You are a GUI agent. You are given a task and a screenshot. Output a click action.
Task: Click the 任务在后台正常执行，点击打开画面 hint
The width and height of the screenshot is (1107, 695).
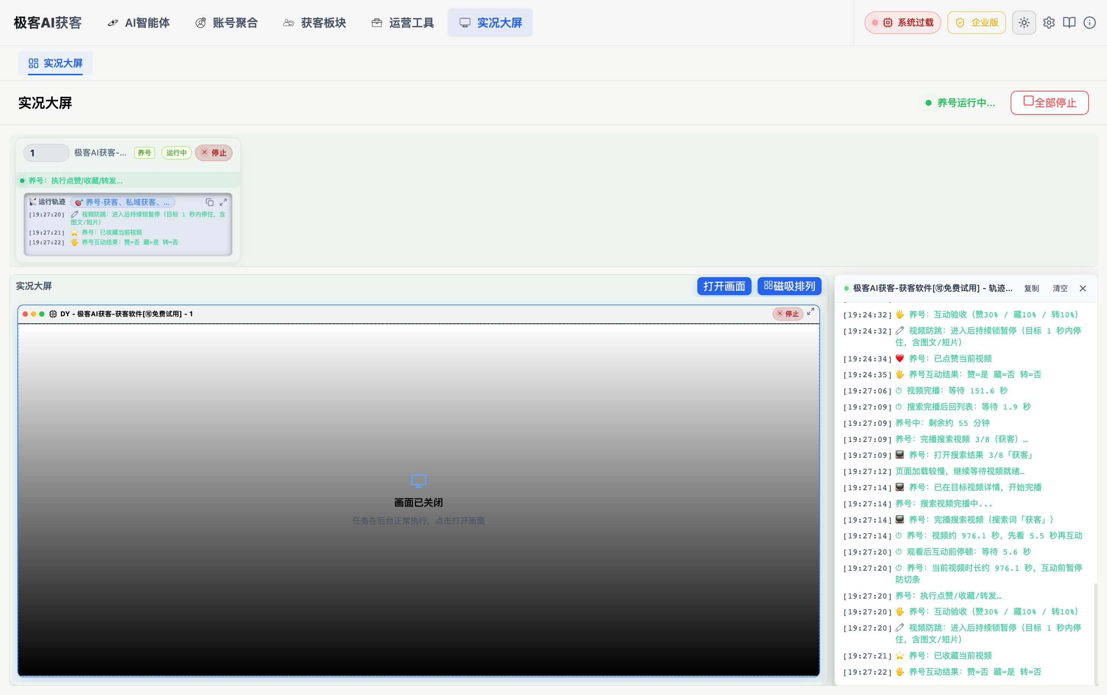[418, 521]
